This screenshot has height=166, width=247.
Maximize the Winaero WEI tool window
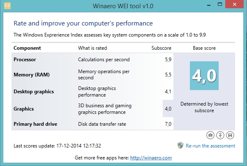(x=220, y=5)
